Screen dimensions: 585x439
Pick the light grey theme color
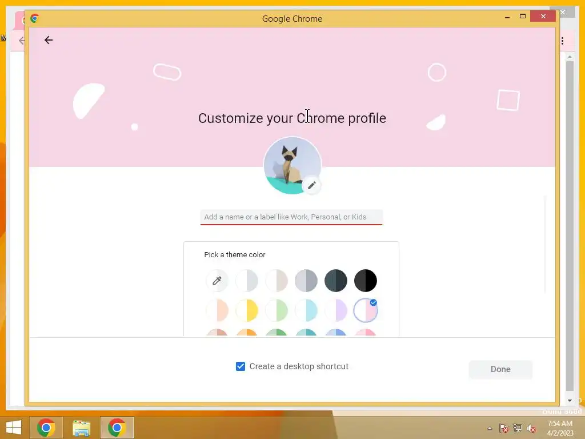click(247, 280)
